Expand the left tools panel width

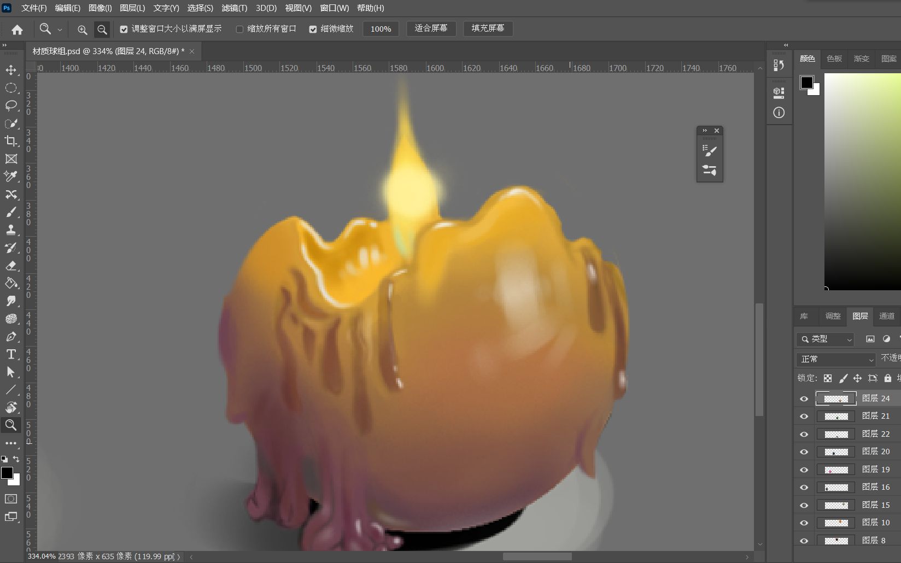4,45
